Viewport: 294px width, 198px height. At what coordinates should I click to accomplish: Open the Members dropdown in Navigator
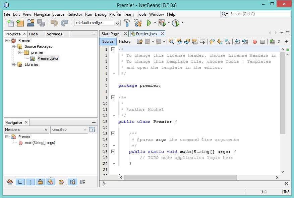click(26, 130)
